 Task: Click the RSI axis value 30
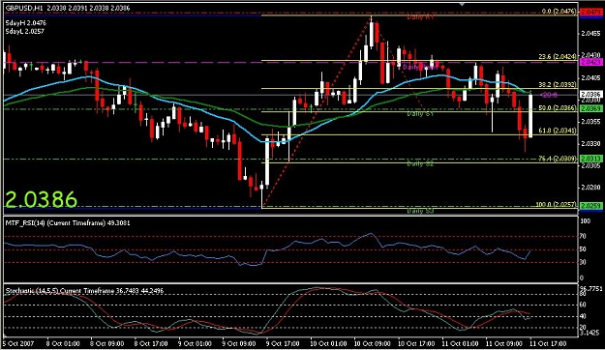click(x=584, y=263)
